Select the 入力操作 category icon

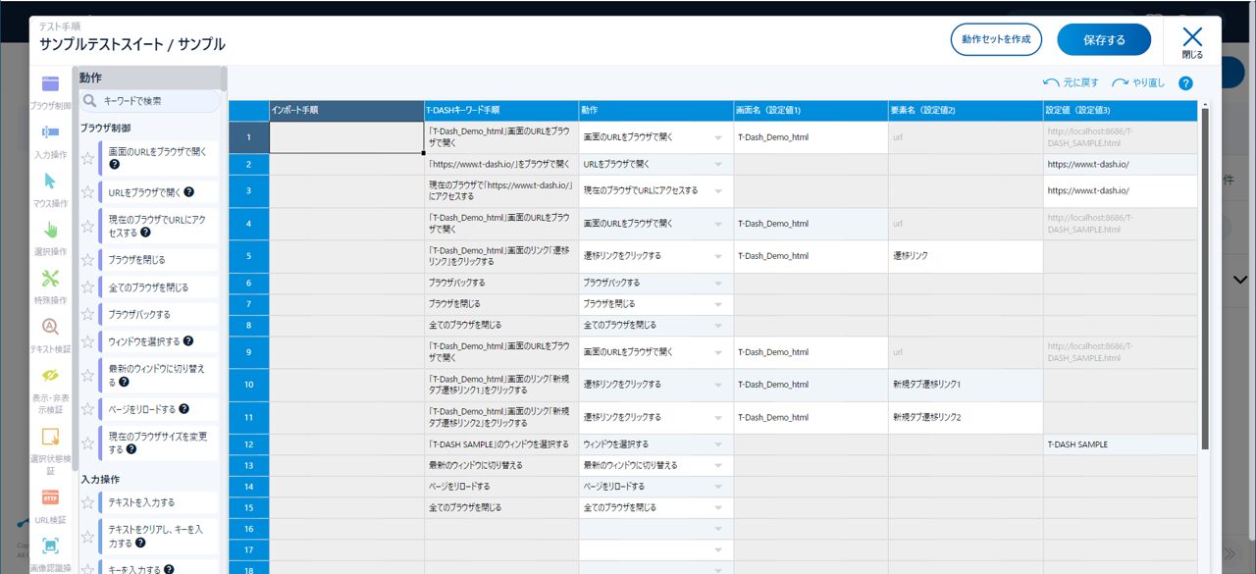[x=50, y=132]
